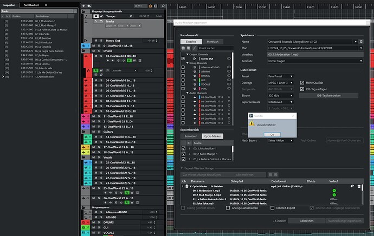Uncheck cycle marker 00_2_Mod-Mango-1
Screen dimensions: 374x236
click(x=183, y=154)
